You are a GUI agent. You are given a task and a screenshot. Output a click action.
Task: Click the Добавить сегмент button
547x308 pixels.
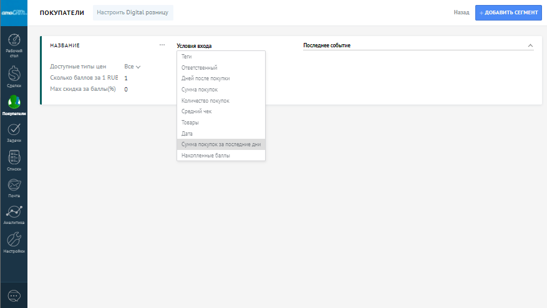pyautogui.click(x=508, y=12)
